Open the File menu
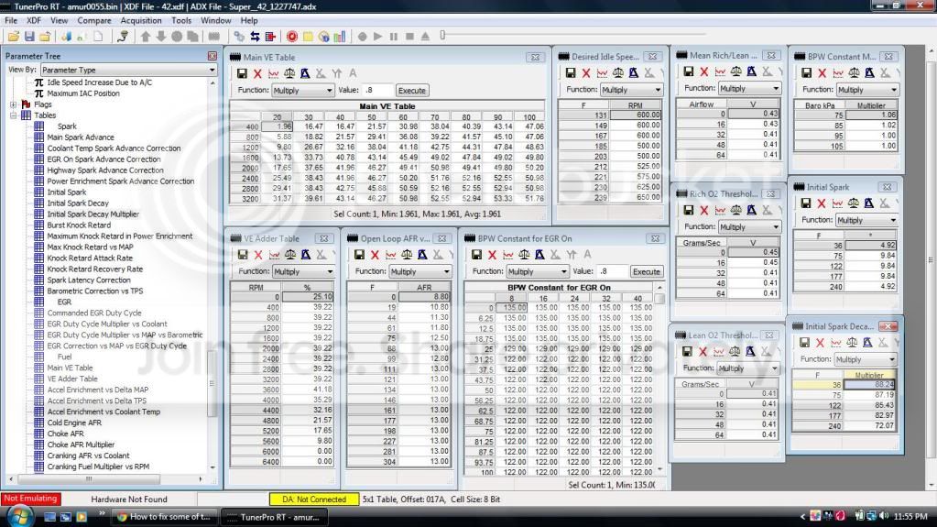The height and width of the screenshot is (527, 937). [x=11, y=20]
